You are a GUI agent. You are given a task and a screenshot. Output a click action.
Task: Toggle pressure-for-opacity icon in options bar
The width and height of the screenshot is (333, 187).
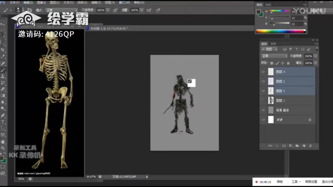coord(115,10)
